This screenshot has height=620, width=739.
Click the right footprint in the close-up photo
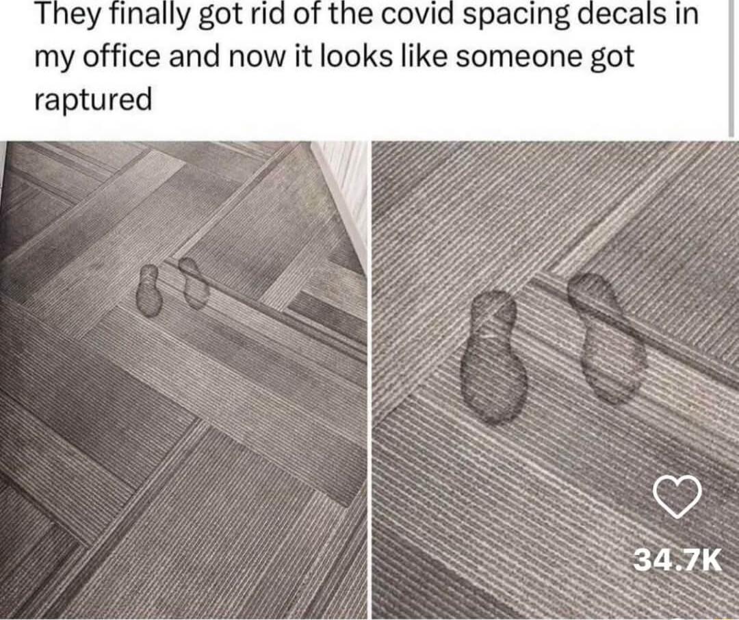click(x=607, y=339)
